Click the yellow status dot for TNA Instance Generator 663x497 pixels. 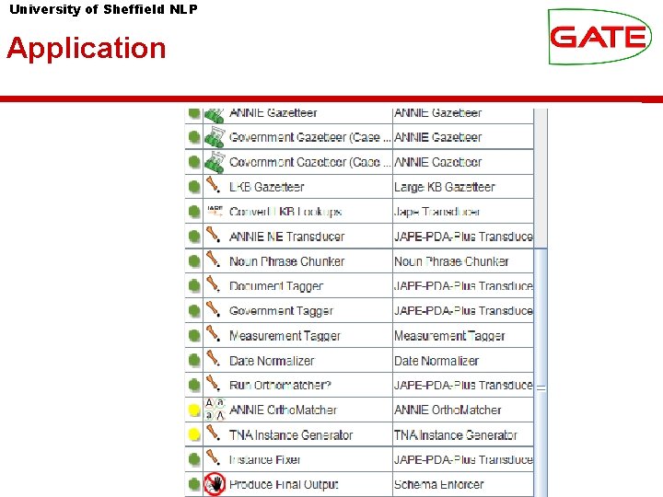194,434
